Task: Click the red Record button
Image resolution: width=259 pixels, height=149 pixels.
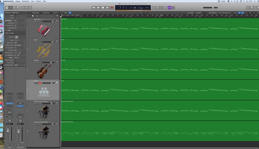Action: tap(112, 8)
